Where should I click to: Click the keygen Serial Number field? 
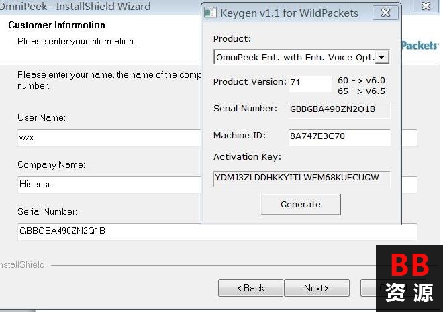click(x=339, y=110)
